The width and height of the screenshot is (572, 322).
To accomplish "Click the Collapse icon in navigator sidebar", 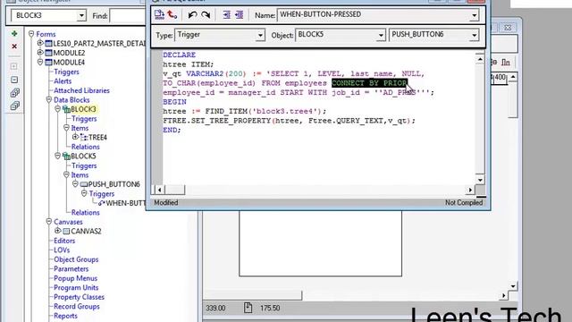I will (14, 80).
